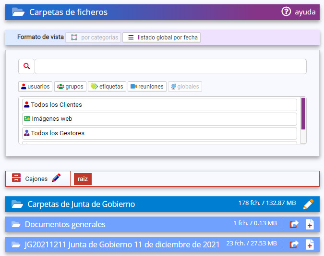
Task: Filter by grupos
Action: tap(70, 86)
